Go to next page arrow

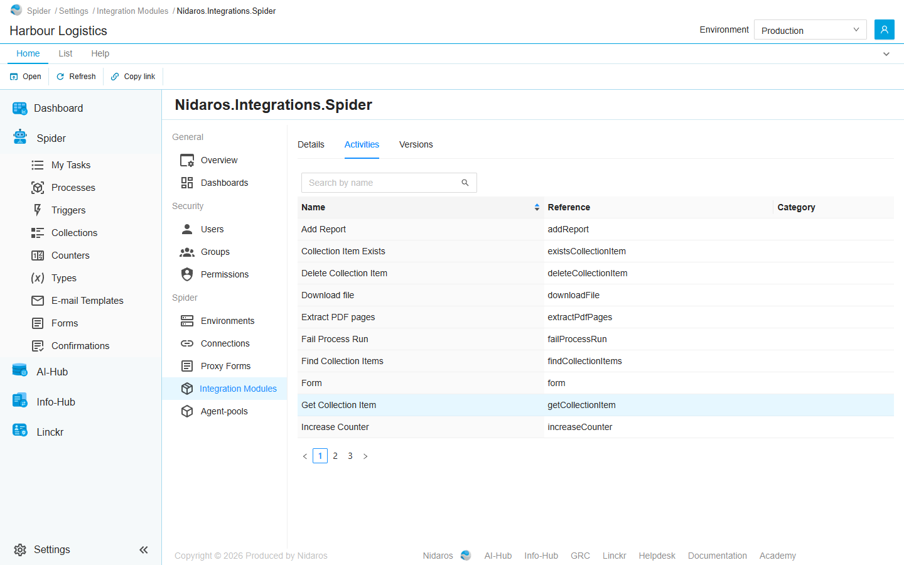coord(365,456)
